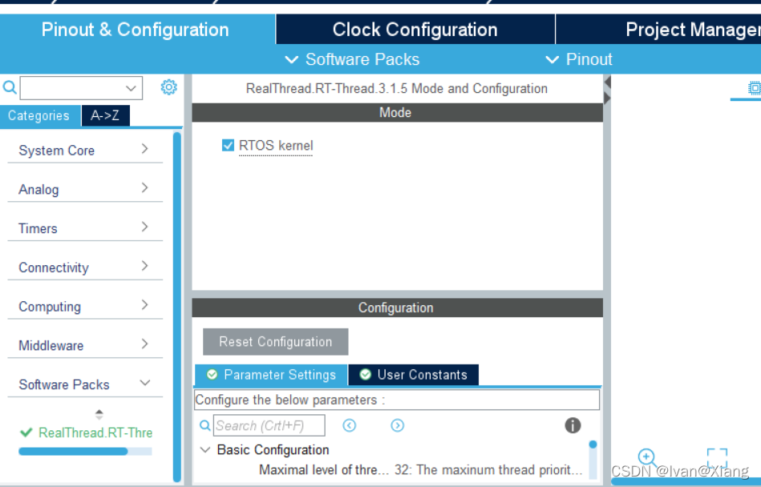Expand panel with lower splitter arrow

click(607, 98)
